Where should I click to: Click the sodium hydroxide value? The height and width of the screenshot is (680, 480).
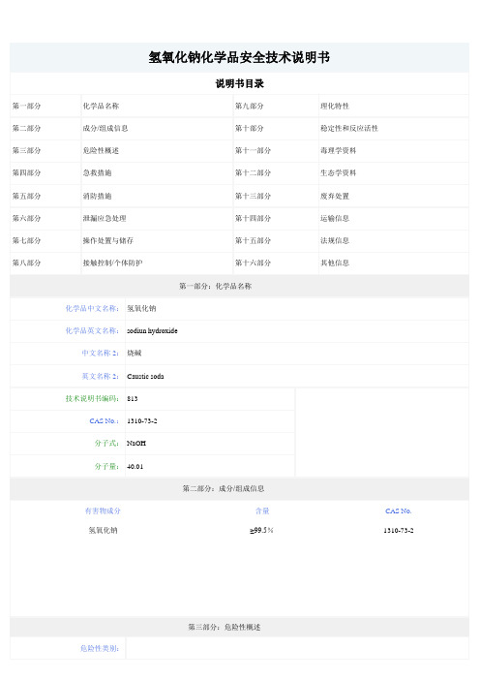[x=152, y=331]
